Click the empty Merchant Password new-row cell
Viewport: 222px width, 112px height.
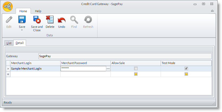pos(86,74)
